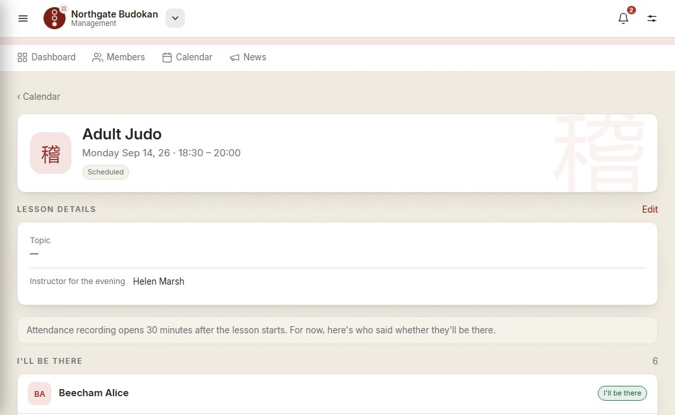
Task: Open the hamburger navigation menu
Action: click(23, 19)
